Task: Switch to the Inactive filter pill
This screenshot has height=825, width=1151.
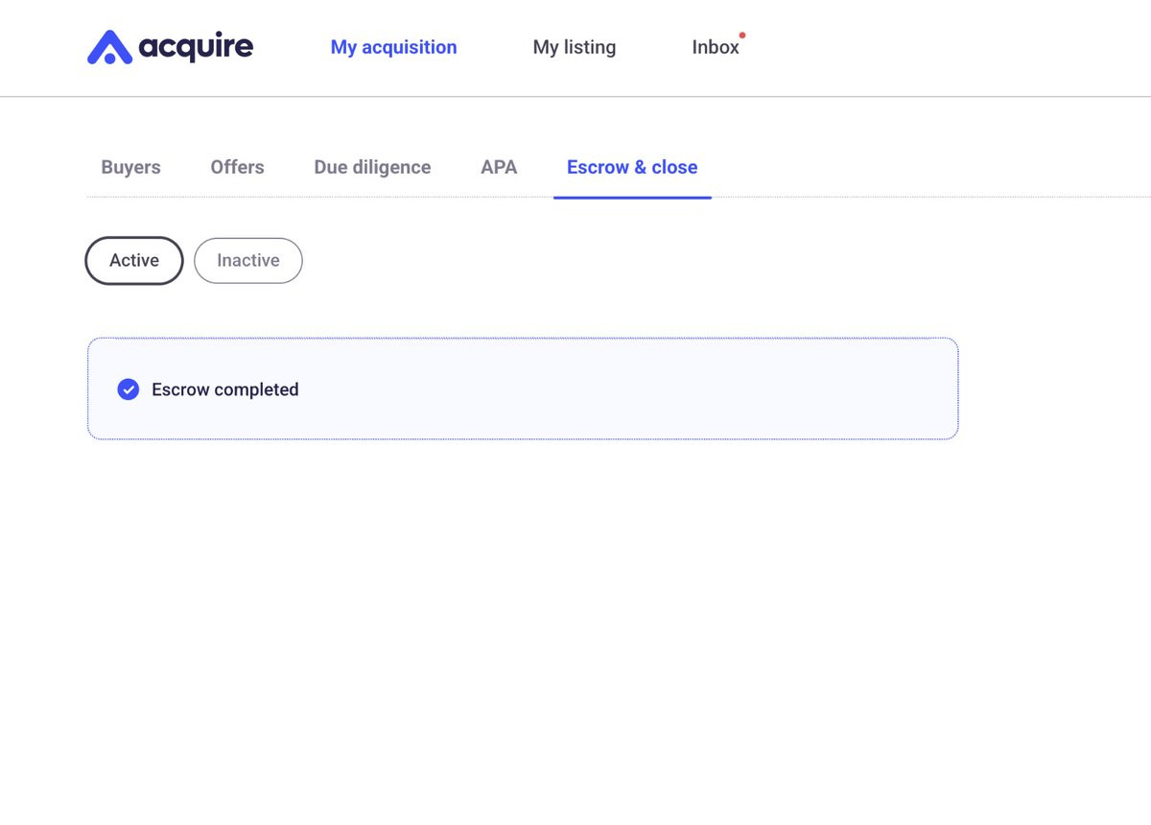Action: pos(248,260)
